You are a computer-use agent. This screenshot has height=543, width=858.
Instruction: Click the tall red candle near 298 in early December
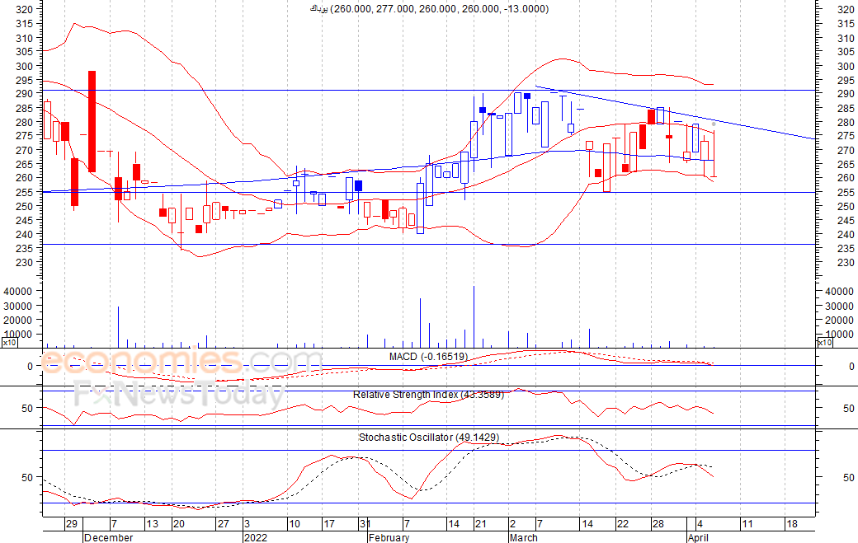click(92, 121)
